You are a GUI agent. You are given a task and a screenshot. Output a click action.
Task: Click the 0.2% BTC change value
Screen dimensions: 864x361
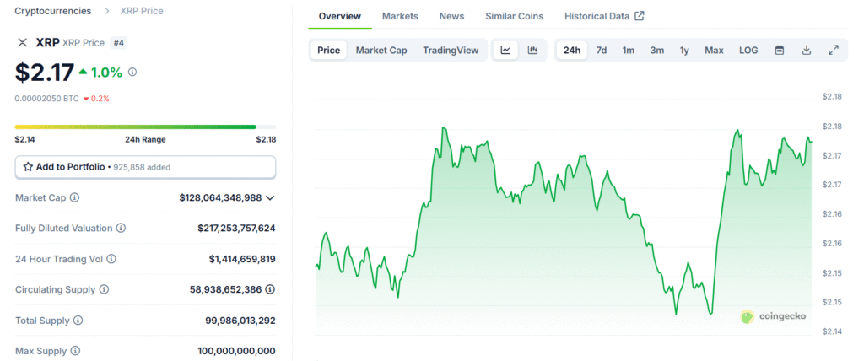(x=100, y=99)
